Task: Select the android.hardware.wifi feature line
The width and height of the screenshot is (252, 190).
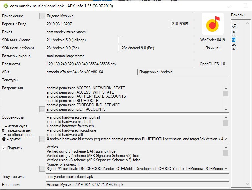Action: (65, 135)
